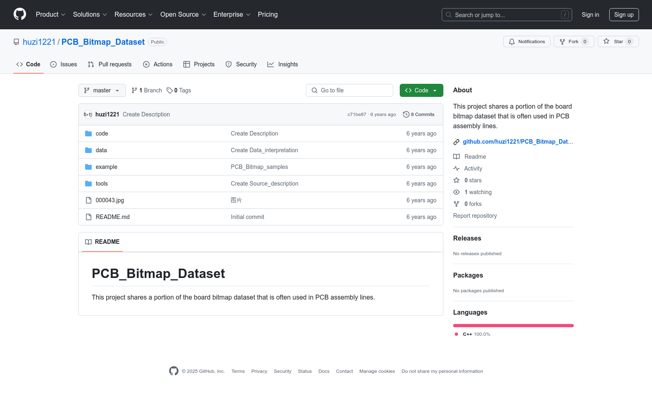Viewport: 652px width, 407px height.
Task: Click the eye icon beside 1 watching
Action: [456, 192]
